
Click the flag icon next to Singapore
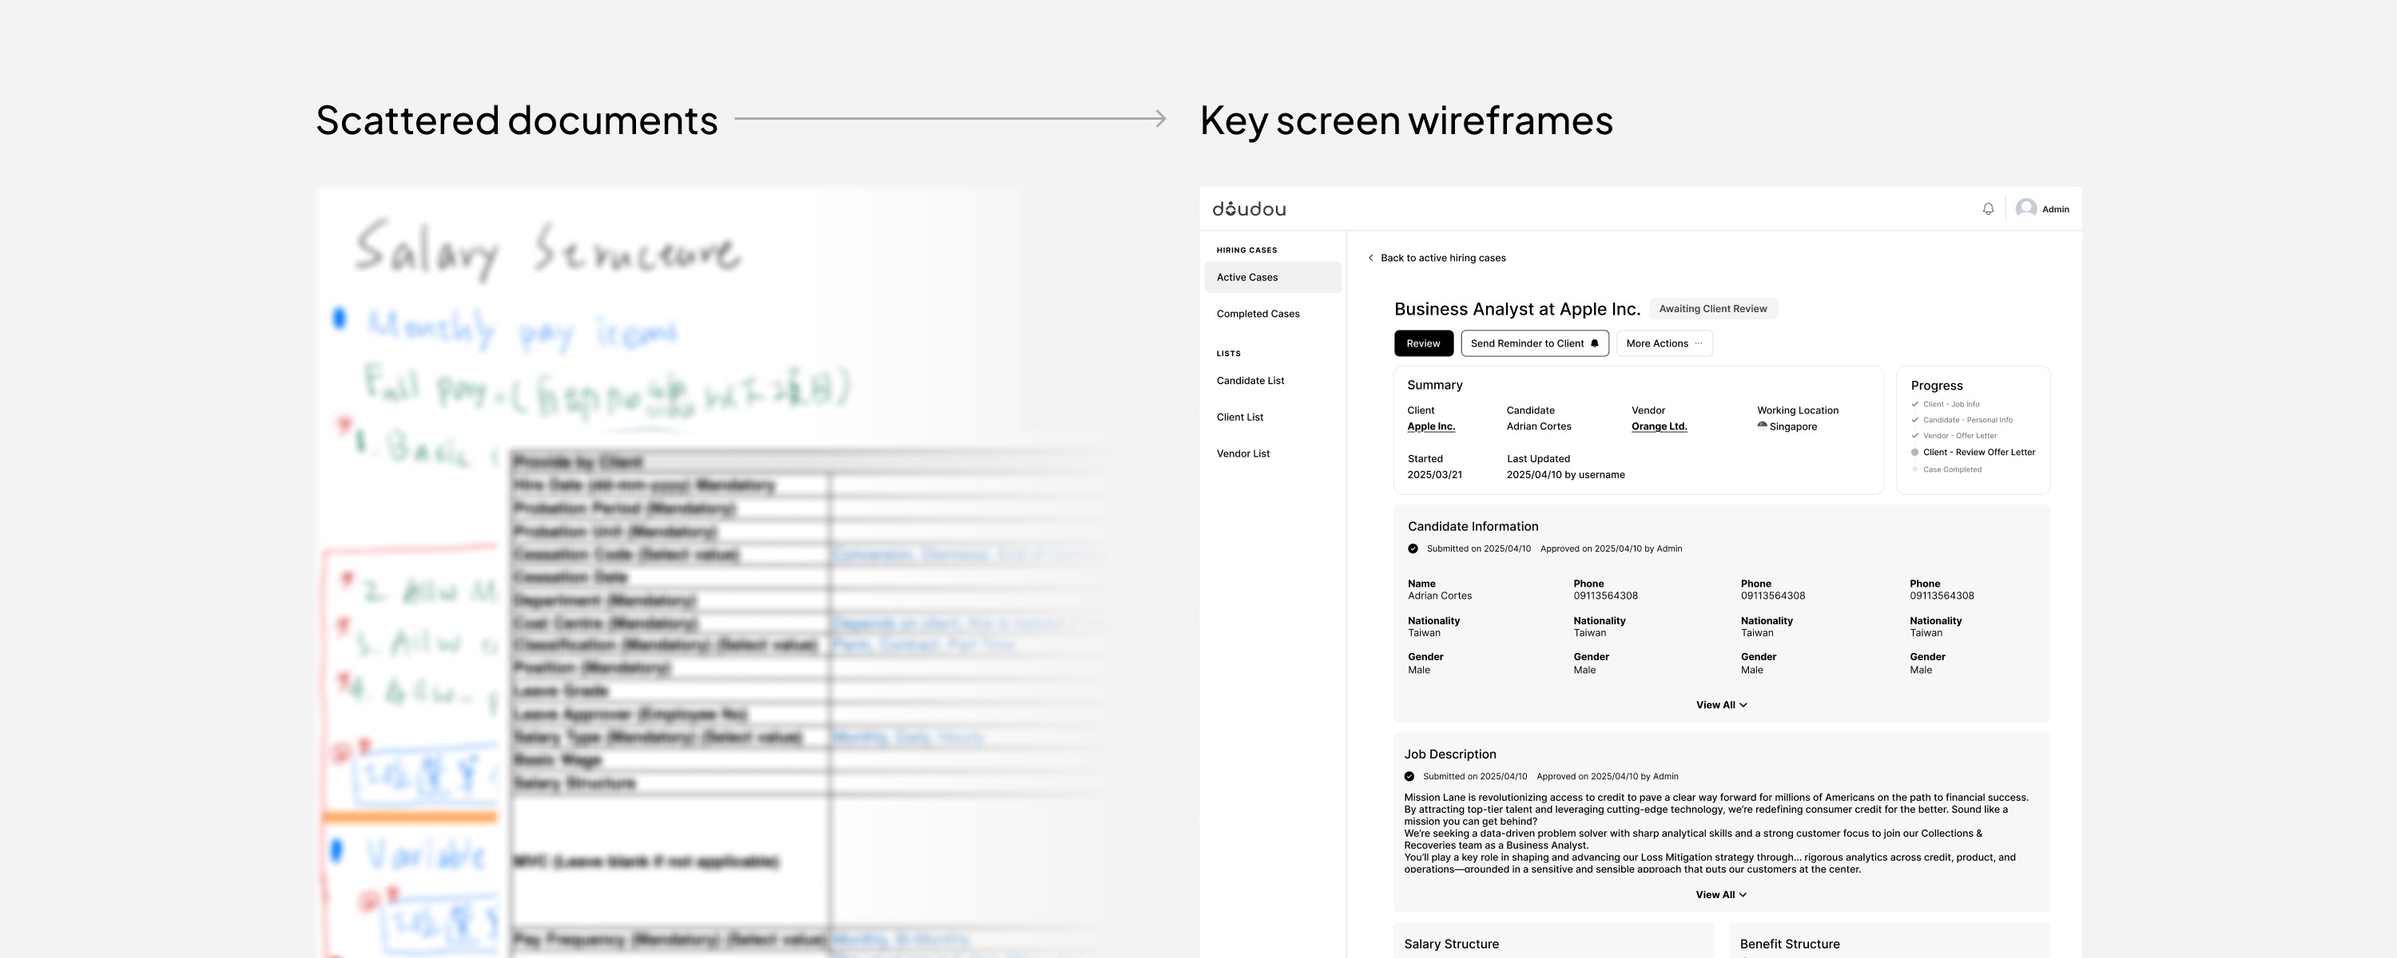[1762, 426]
